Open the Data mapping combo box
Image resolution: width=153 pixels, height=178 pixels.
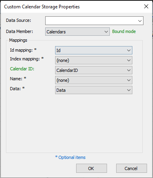pos(94,90)
